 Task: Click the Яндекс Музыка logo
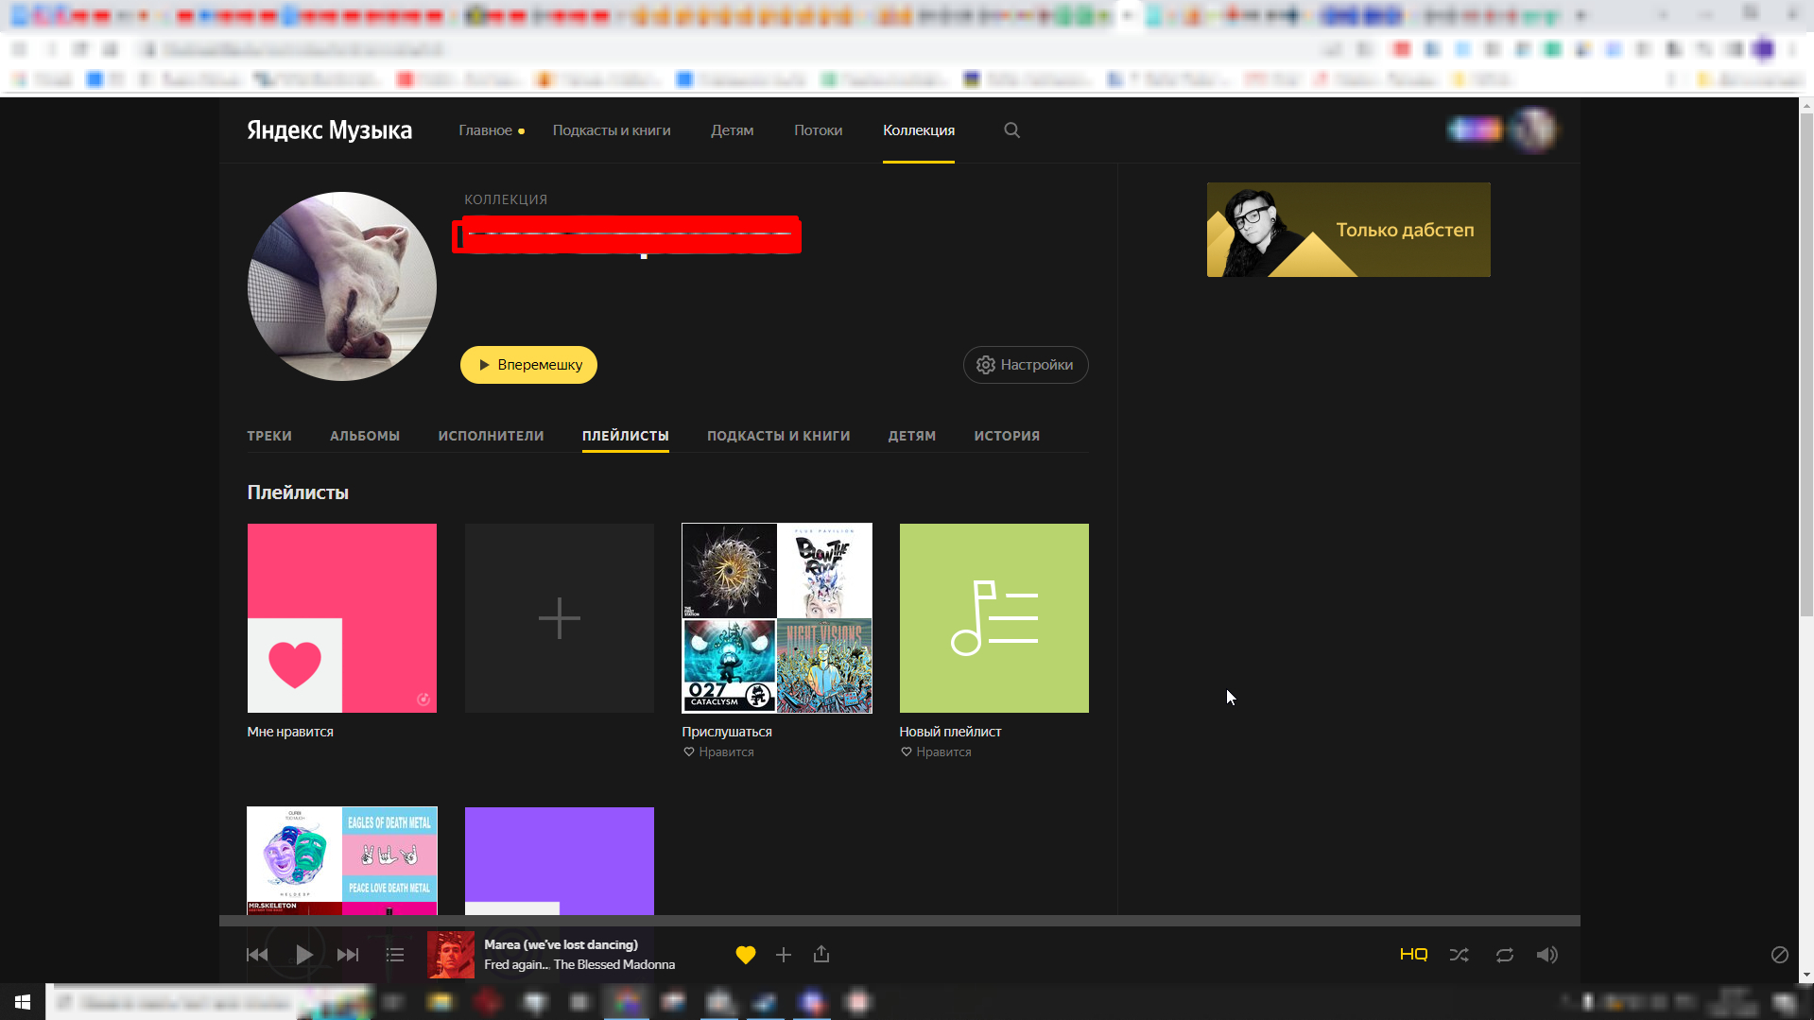click(x=330, y=130)
